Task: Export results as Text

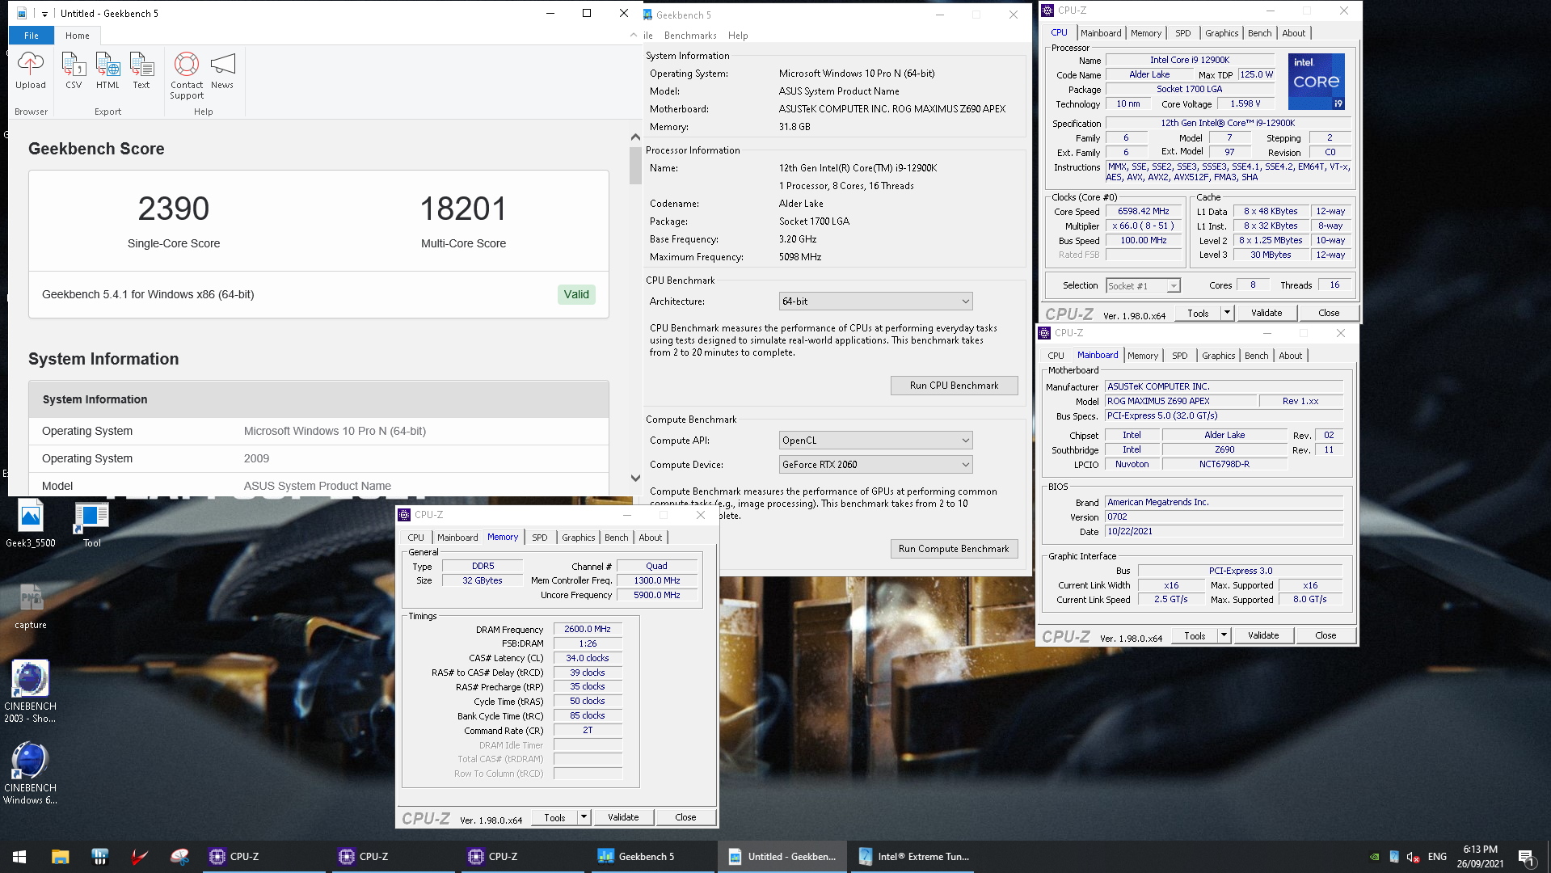Action: (x=141, y=71)
